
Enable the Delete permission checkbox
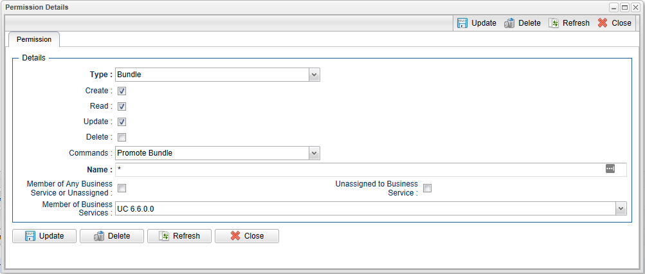[122, 137]
